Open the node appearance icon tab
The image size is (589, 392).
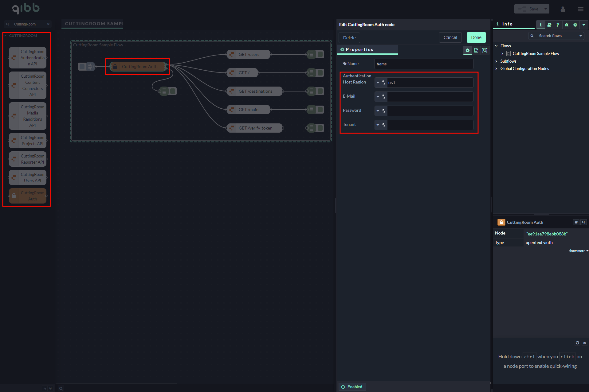pos(485,50)
